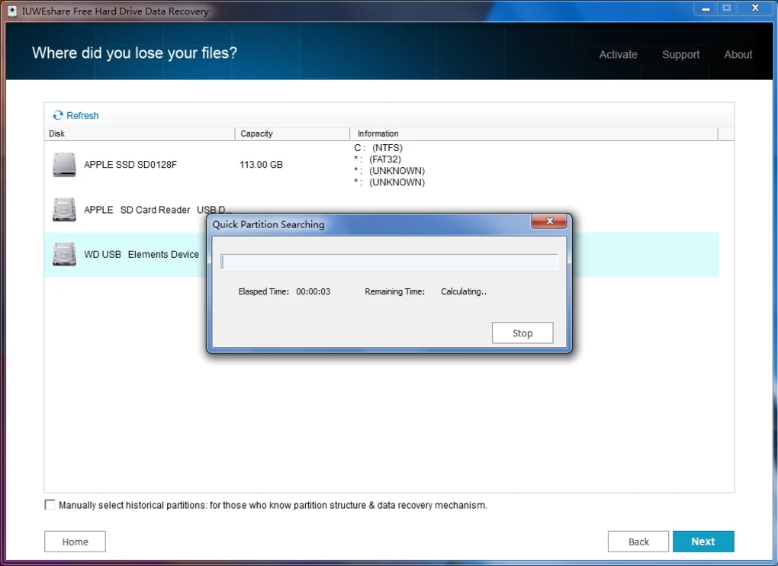This screenshot has width=778, height=566.
Task: Click the app icon in title bar
Action: [x=12, y=11]
